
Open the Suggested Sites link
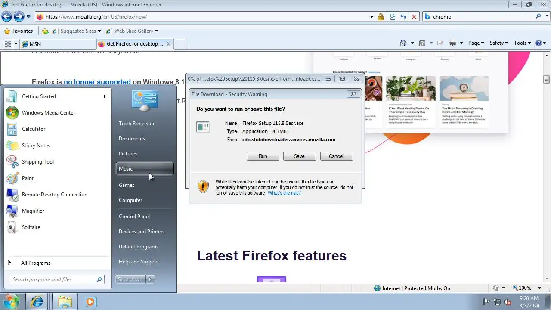pyautogui.click(x=77, y=31)
